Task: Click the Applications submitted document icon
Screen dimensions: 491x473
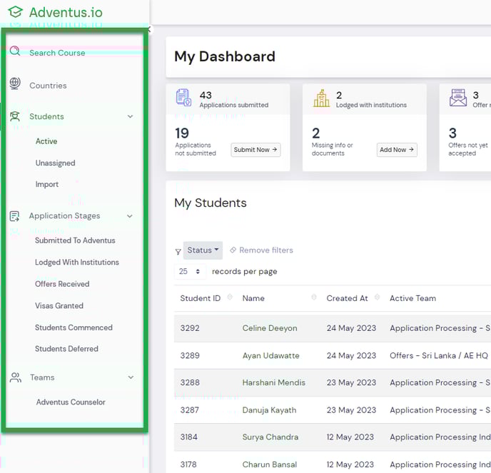Action: tap(183, 98)
